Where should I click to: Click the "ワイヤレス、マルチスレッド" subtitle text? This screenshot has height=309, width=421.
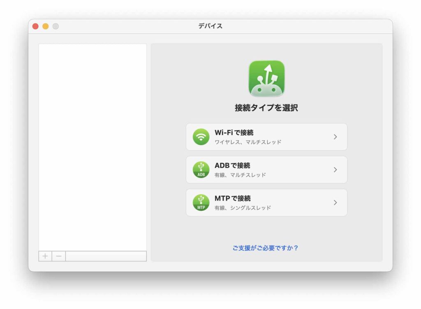coord(248,142)
